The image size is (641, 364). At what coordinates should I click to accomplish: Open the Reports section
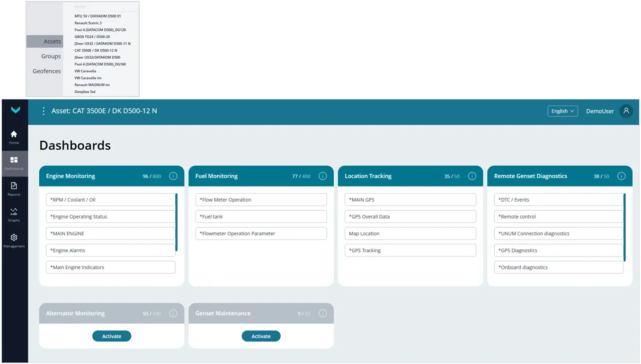(x=14, y=188)
